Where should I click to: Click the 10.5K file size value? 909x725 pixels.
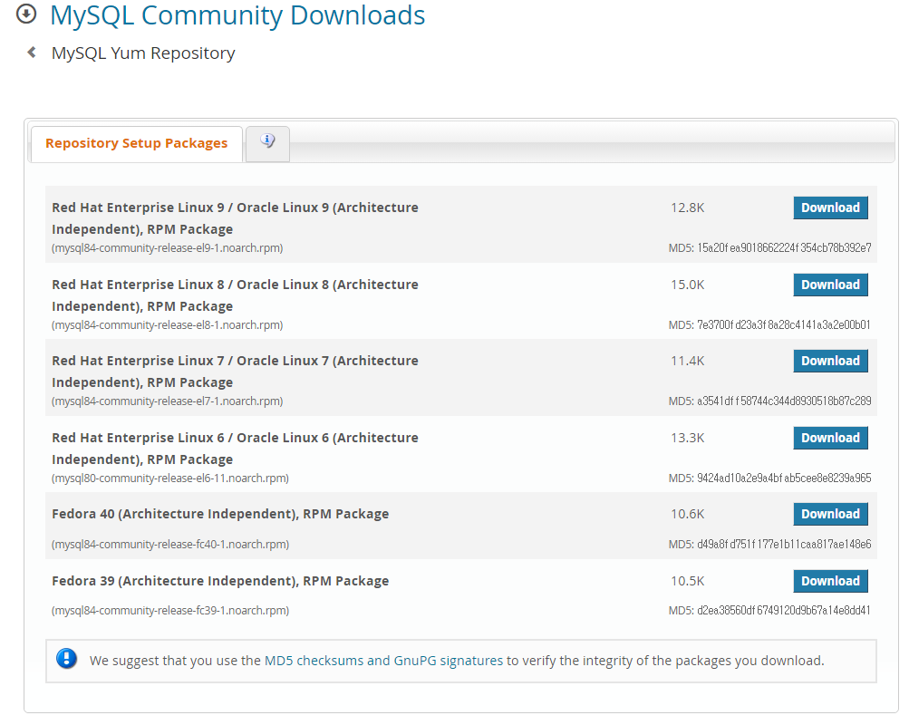[x=688, y=581]
